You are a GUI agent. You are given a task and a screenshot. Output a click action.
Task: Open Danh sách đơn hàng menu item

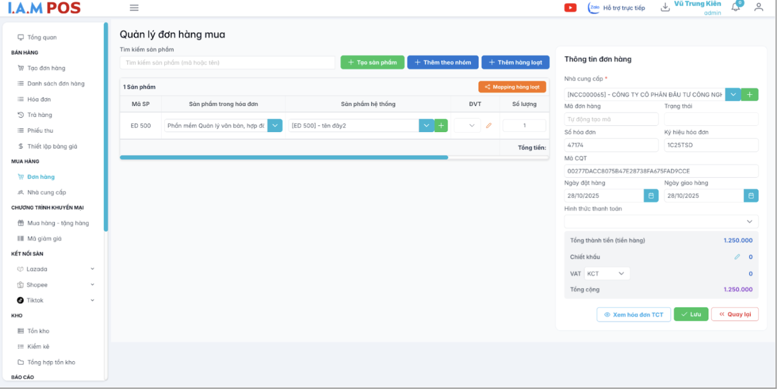click(56, 84)
